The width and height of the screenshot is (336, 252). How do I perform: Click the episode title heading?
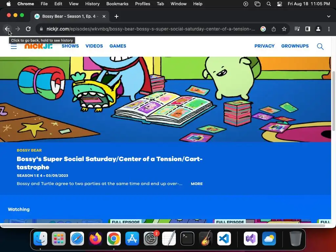coord(110,163)
